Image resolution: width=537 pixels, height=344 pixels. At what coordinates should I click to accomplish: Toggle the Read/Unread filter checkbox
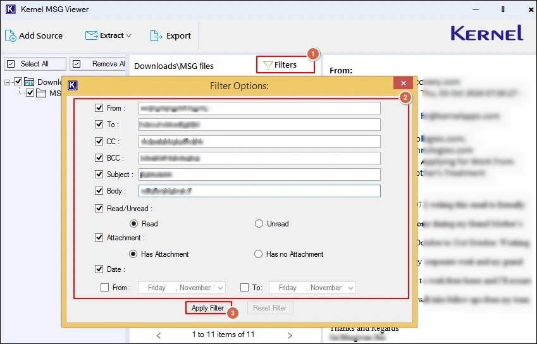(x=99, y=209)
